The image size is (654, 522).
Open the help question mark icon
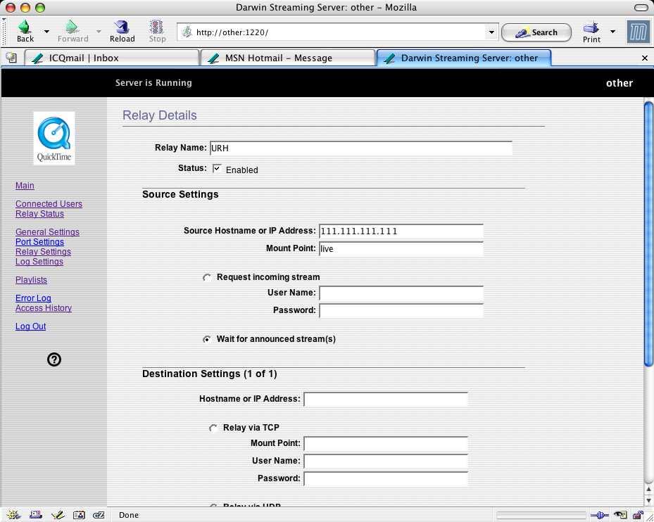tap(54, 359)
